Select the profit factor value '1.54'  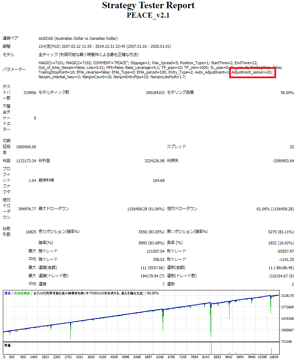tap(32, 181)
